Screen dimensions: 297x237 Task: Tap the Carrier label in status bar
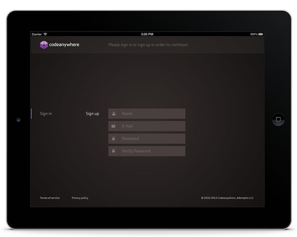coord(37,34)
